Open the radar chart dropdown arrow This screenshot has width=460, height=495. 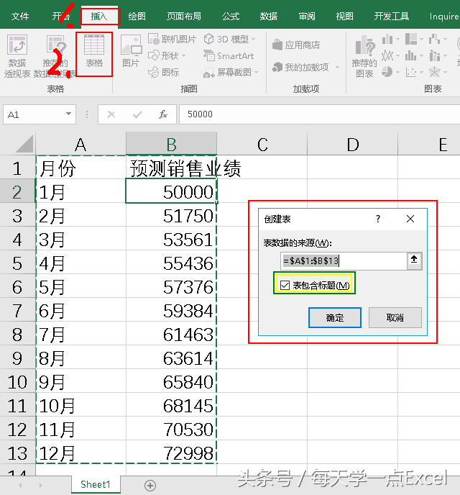[445, 72]
